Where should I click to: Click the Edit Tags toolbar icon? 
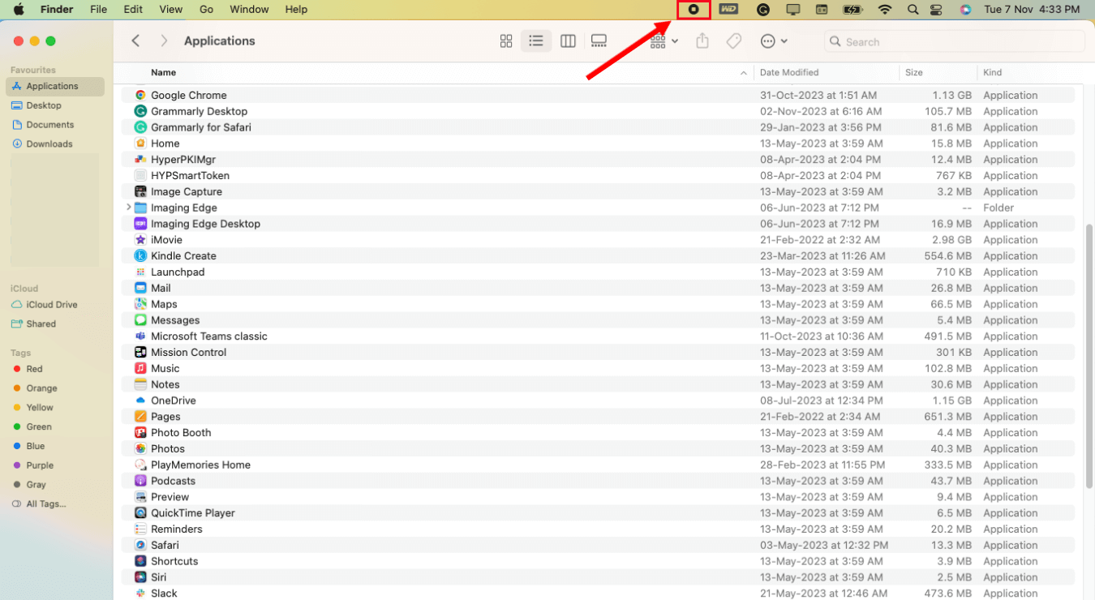(x=734, y=41)
